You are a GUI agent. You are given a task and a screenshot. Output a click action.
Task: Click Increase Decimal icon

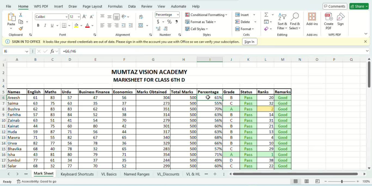[x=158, y=29]
